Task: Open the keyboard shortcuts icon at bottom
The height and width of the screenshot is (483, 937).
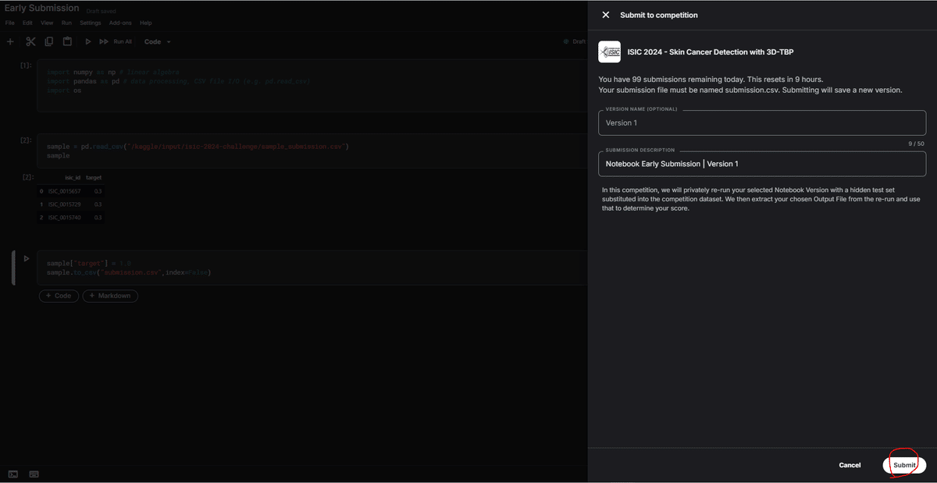Action: click(34, 474)
